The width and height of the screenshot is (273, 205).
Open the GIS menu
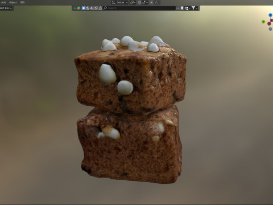coord(22,2)
